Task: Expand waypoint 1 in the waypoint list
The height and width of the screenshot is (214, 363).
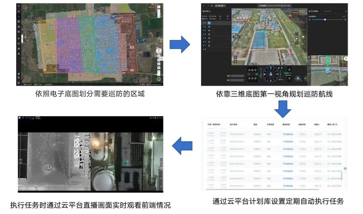Action: [x=204, y=22]
